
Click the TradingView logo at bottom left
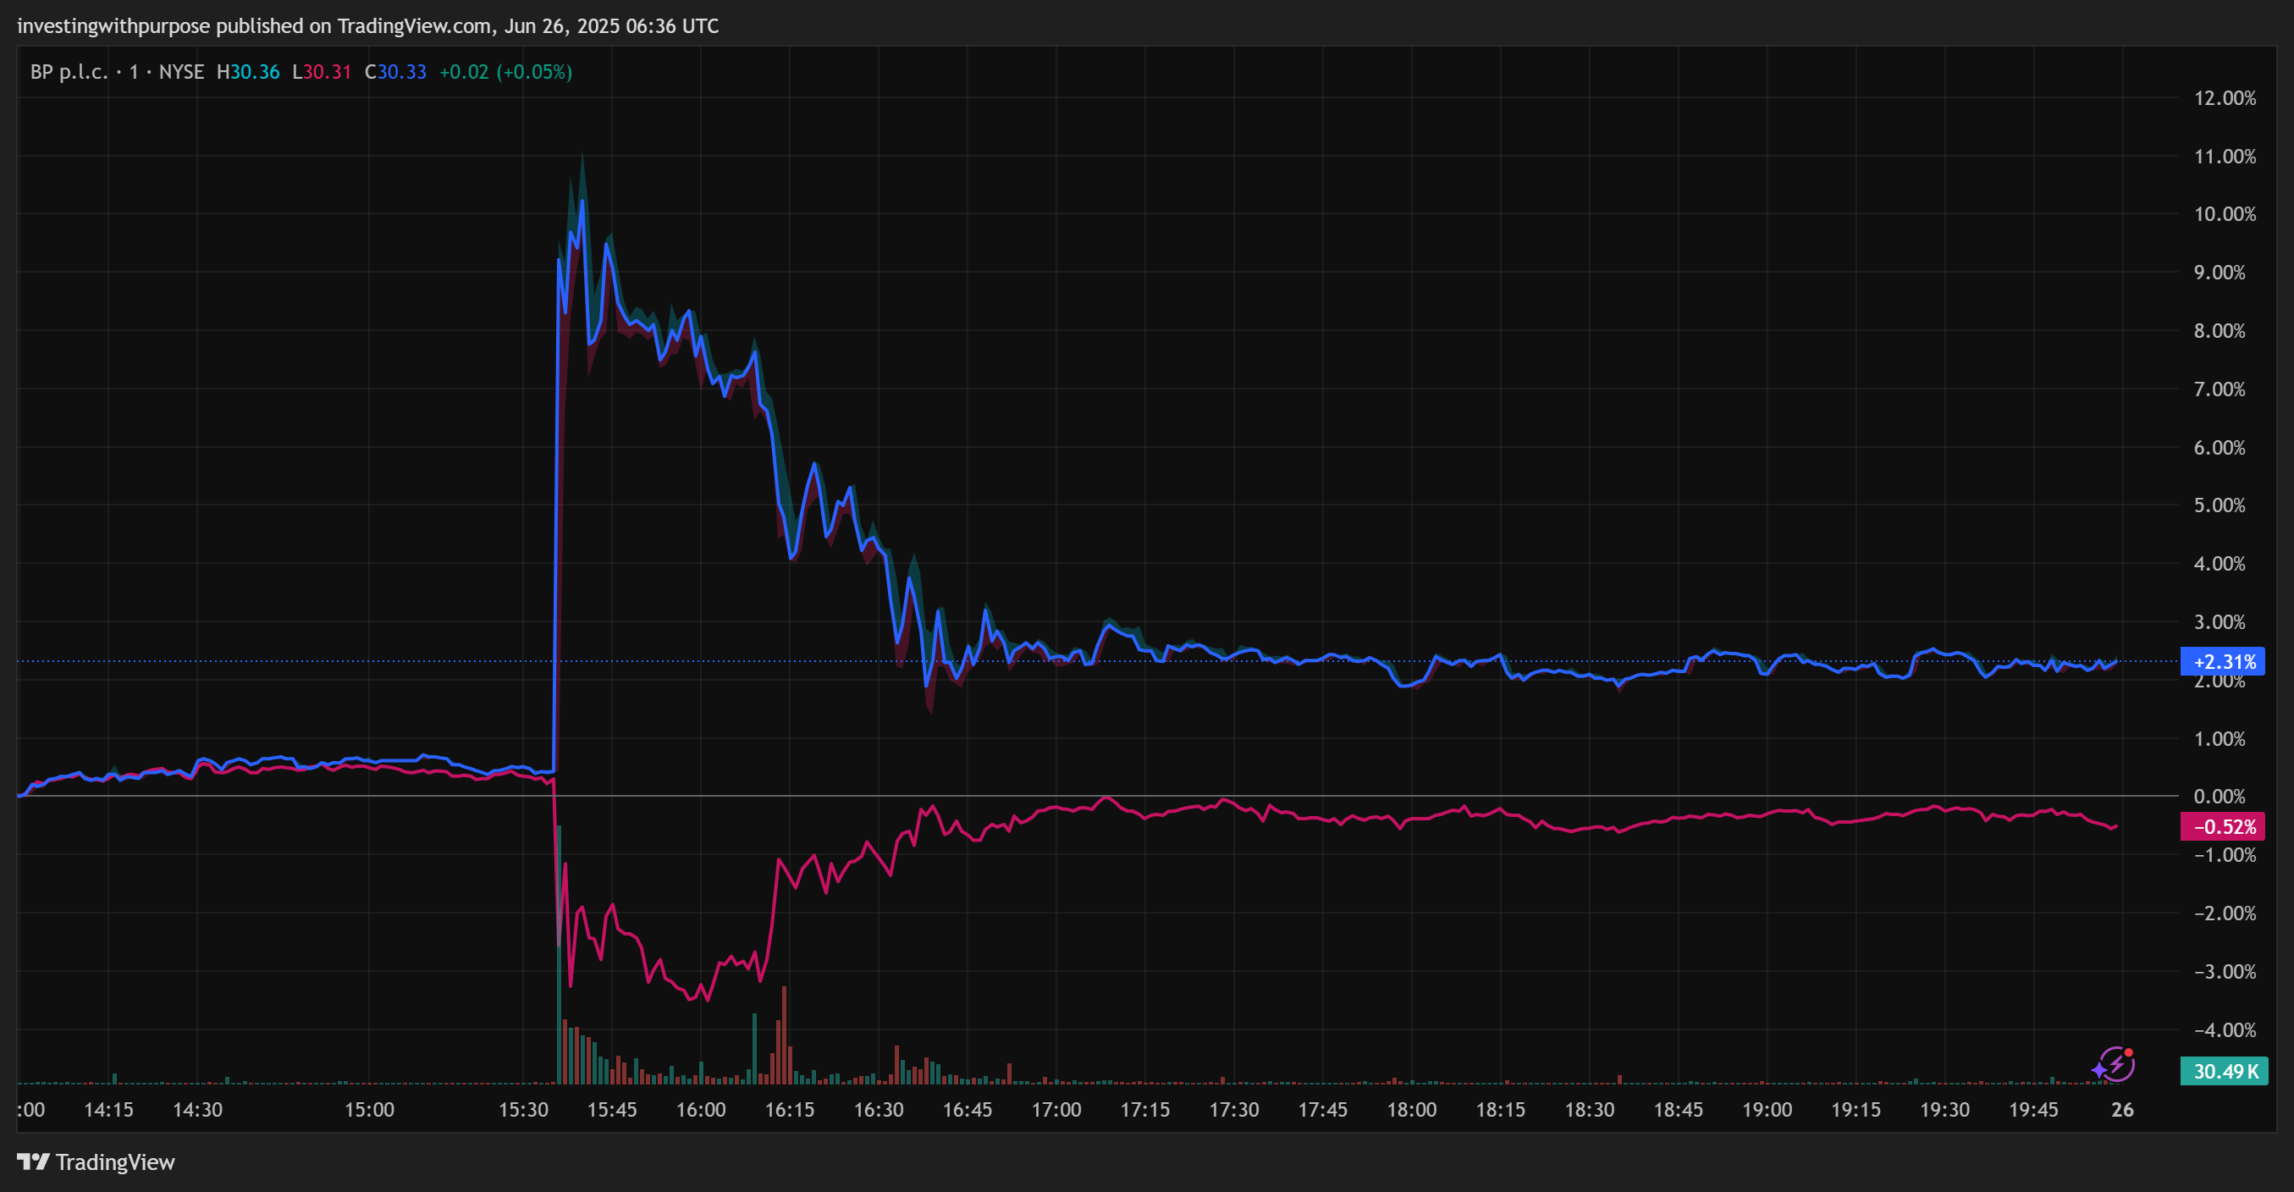34,1162
